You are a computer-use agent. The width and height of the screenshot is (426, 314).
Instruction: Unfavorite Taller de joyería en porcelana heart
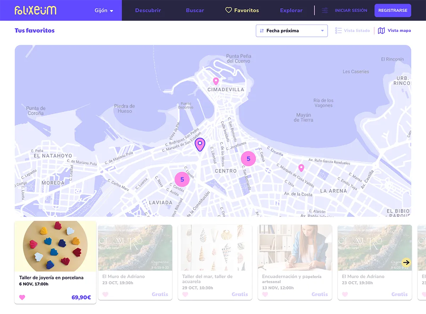(x=22, y=297)
